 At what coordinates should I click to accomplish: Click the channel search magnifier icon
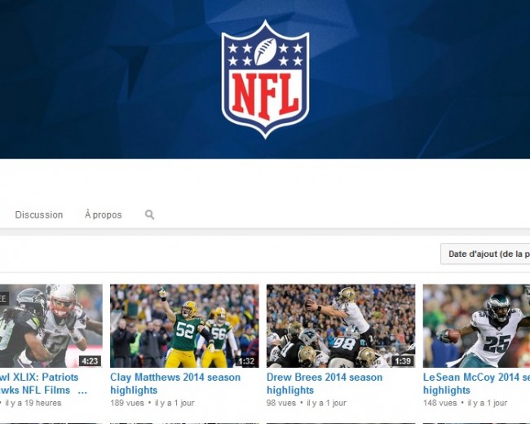pyautogui.click(x=149, y=214)
